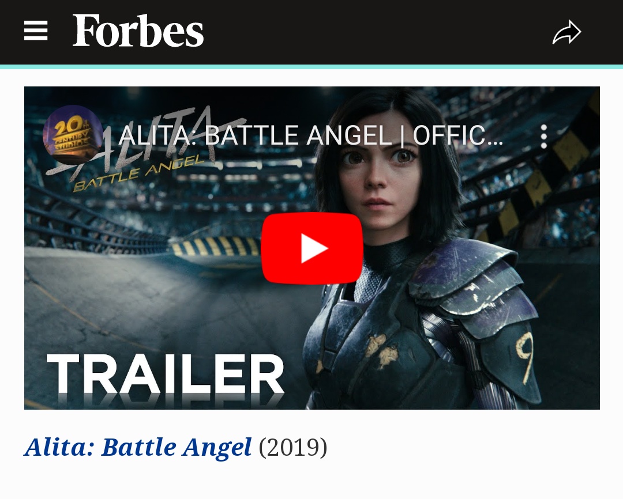
Task: Play the Alita trailer with red button
Action: click(312, 248)
